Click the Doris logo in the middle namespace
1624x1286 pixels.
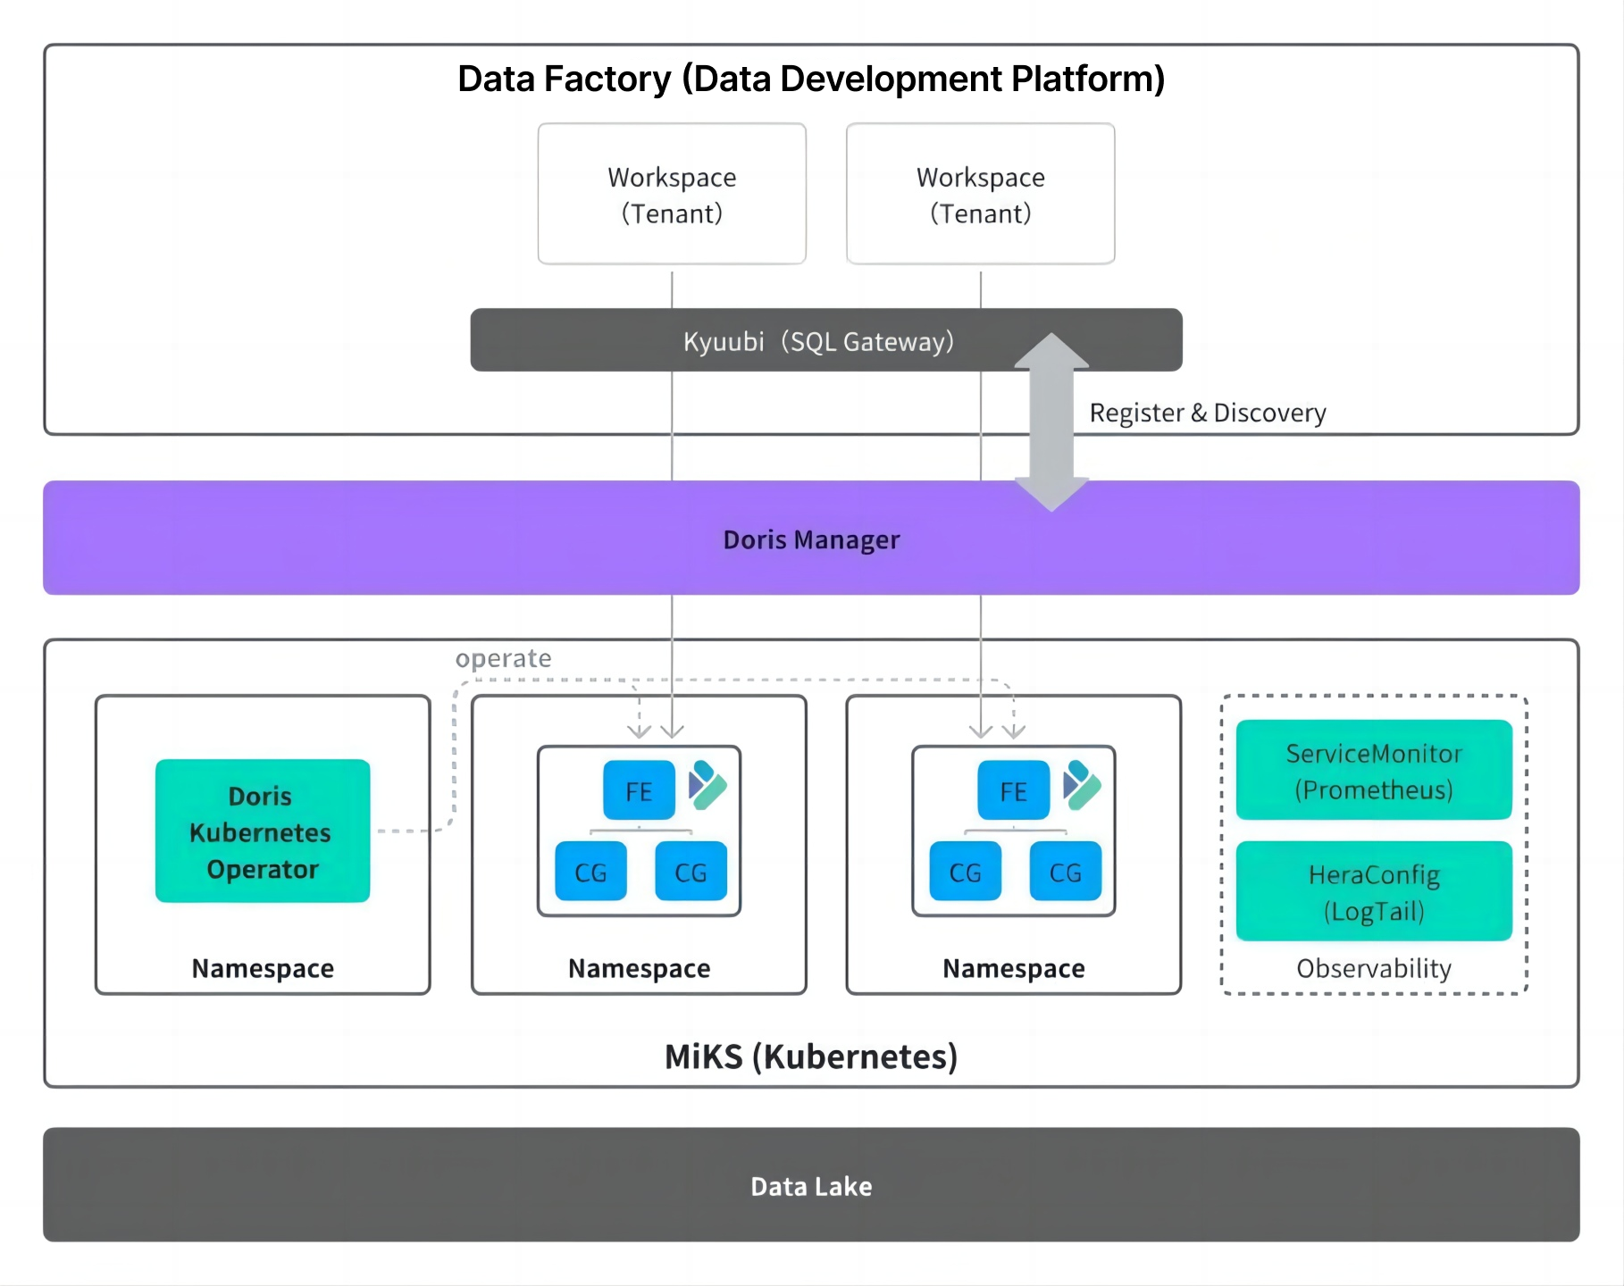coord(707,785)
